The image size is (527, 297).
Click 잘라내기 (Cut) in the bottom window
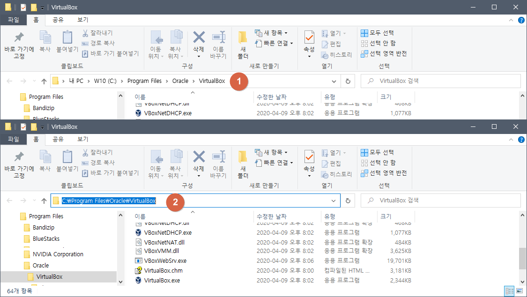[97, 153]
